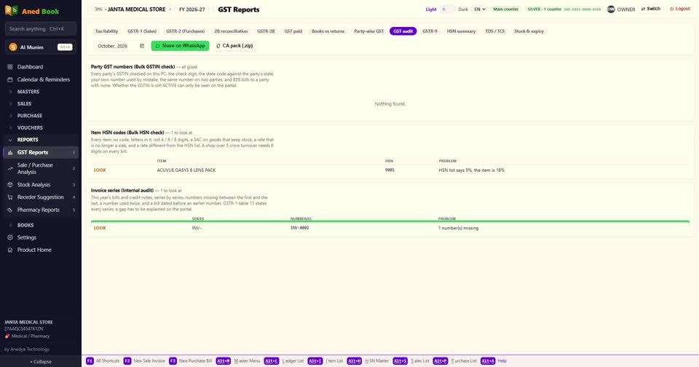Screen dimensions: 699x367
Task: Toggle the Light/Dark theme switch
Action: pos(447,9)
